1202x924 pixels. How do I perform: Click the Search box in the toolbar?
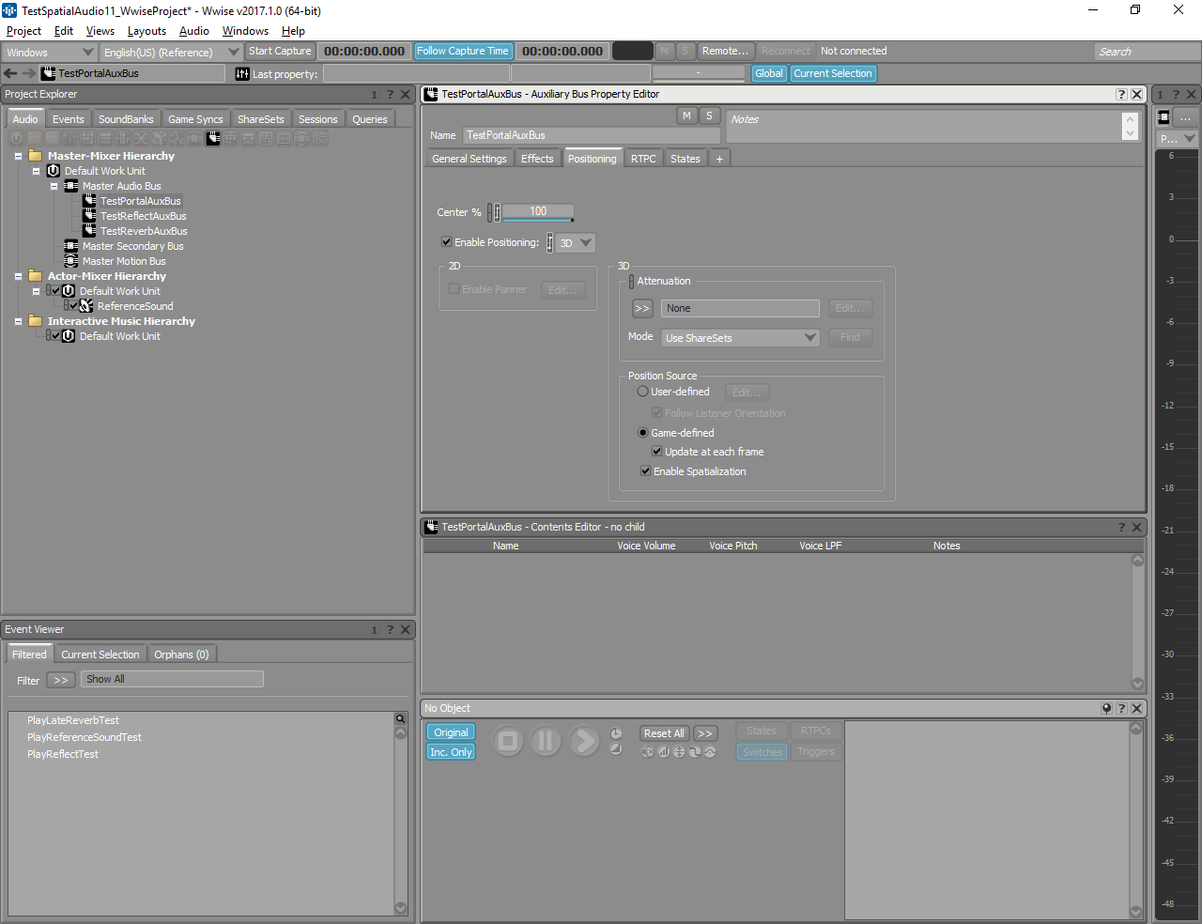[x=1147, y=52]
